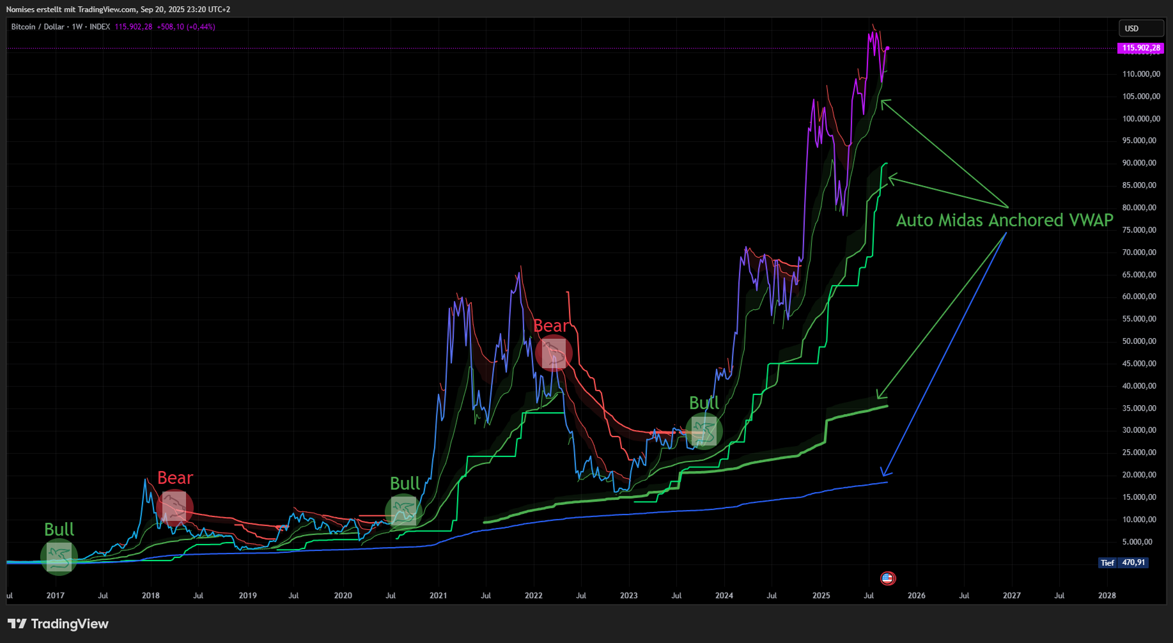Click the magenta dot at latest price
Viewport: 1173px width, 643px height.
(x=887, y=48)
